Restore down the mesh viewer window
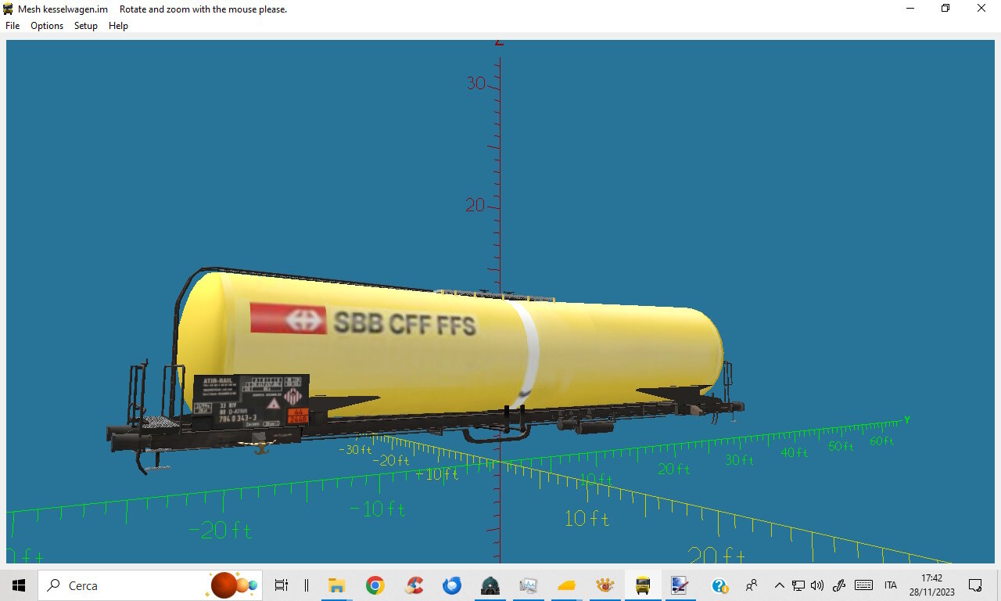The height and width of the screenshot is (601, 1001). (x=945, y=9)
